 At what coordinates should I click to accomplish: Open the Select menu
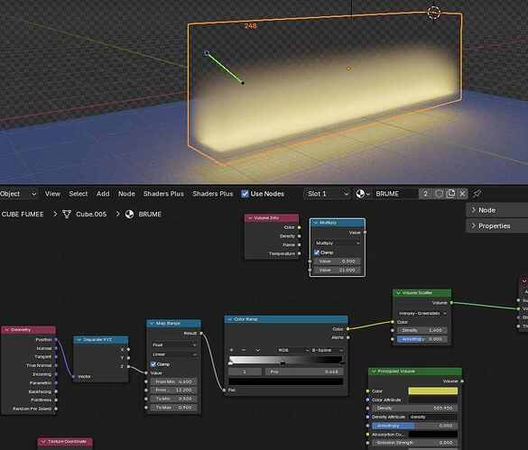click(x=79, y=194)
